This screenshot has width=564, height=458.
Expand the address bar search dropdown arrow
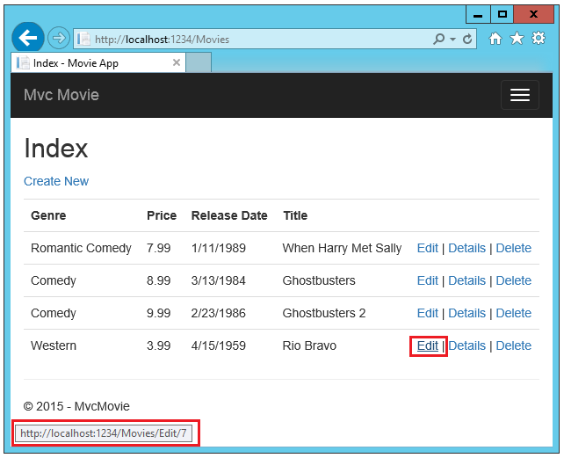[452, 39]
